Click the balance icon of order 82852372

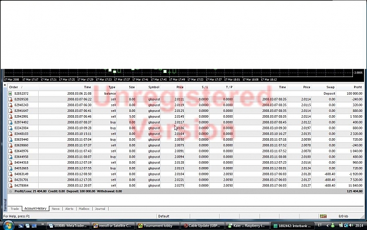[11, 94]
